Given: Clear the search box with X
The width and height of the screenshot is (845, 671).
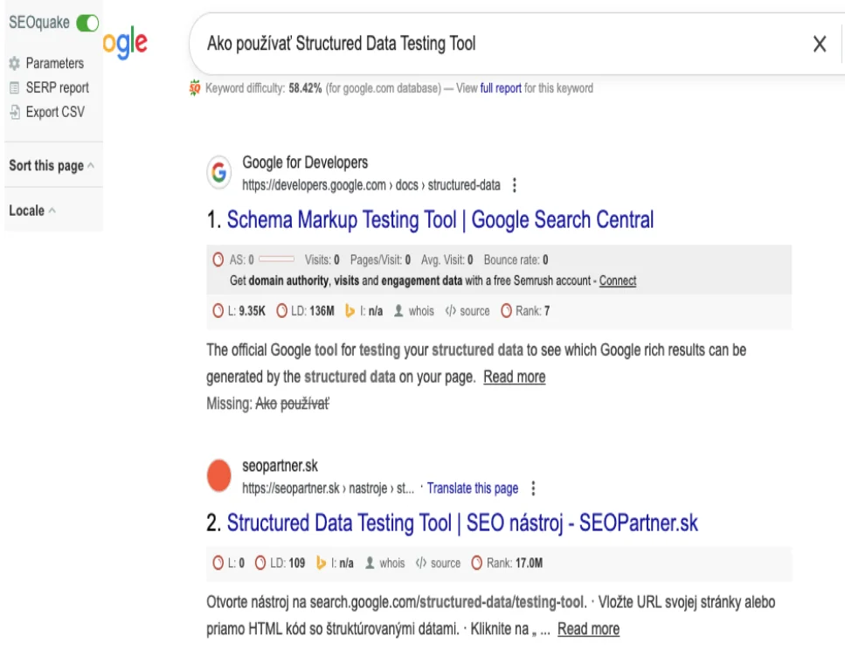Looking at the screenshot, I should point(820,45).
